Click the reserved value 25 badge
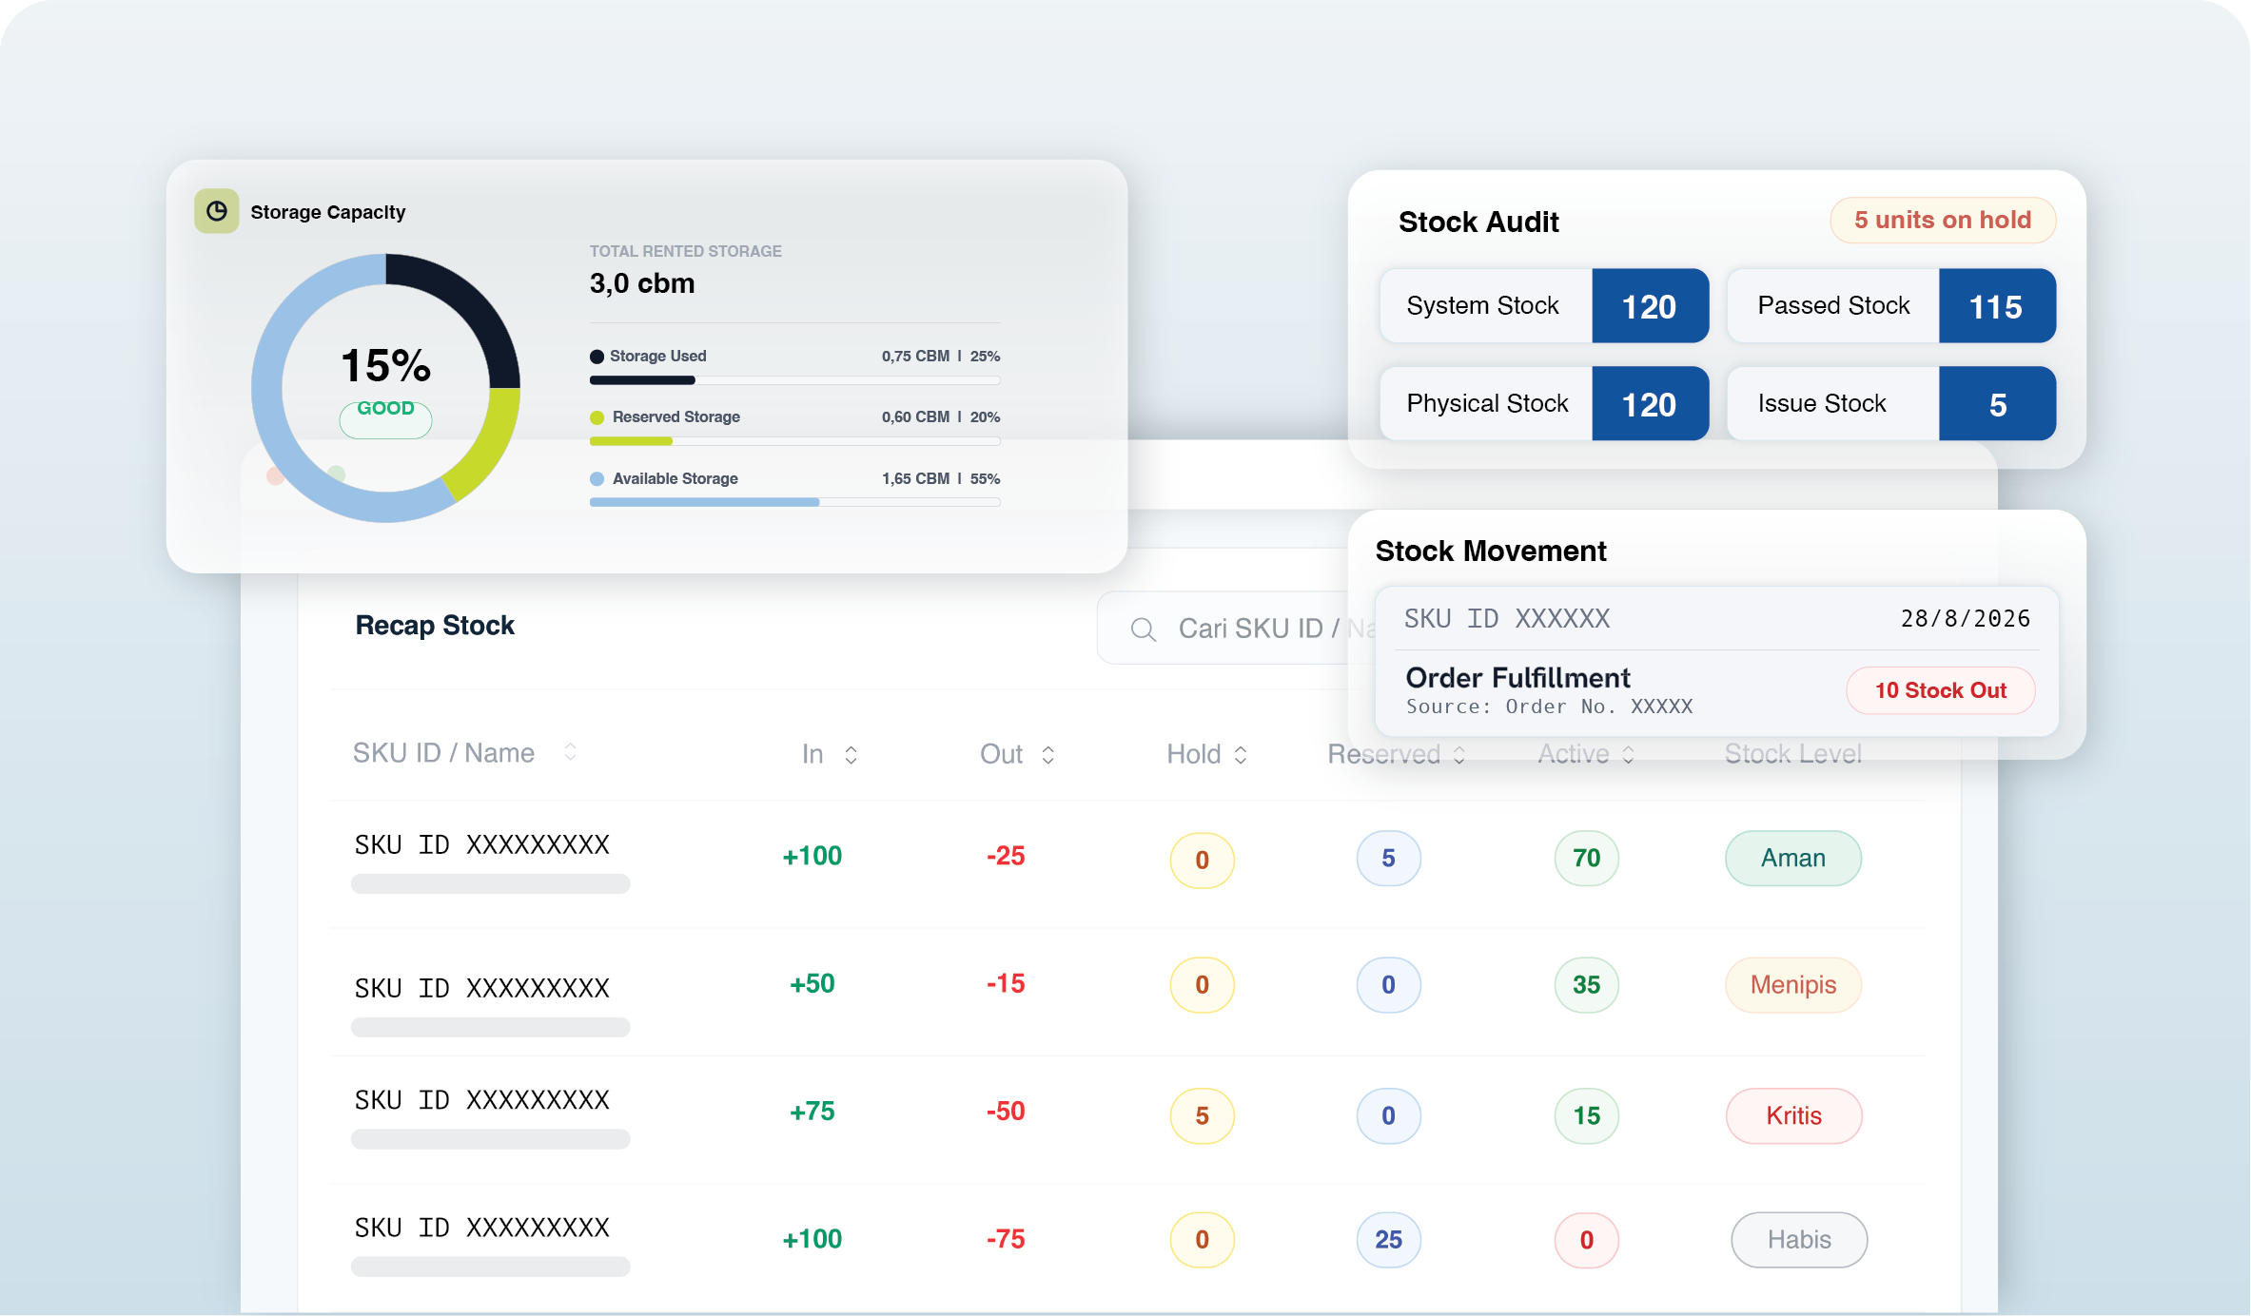 coord(1388,1239)
